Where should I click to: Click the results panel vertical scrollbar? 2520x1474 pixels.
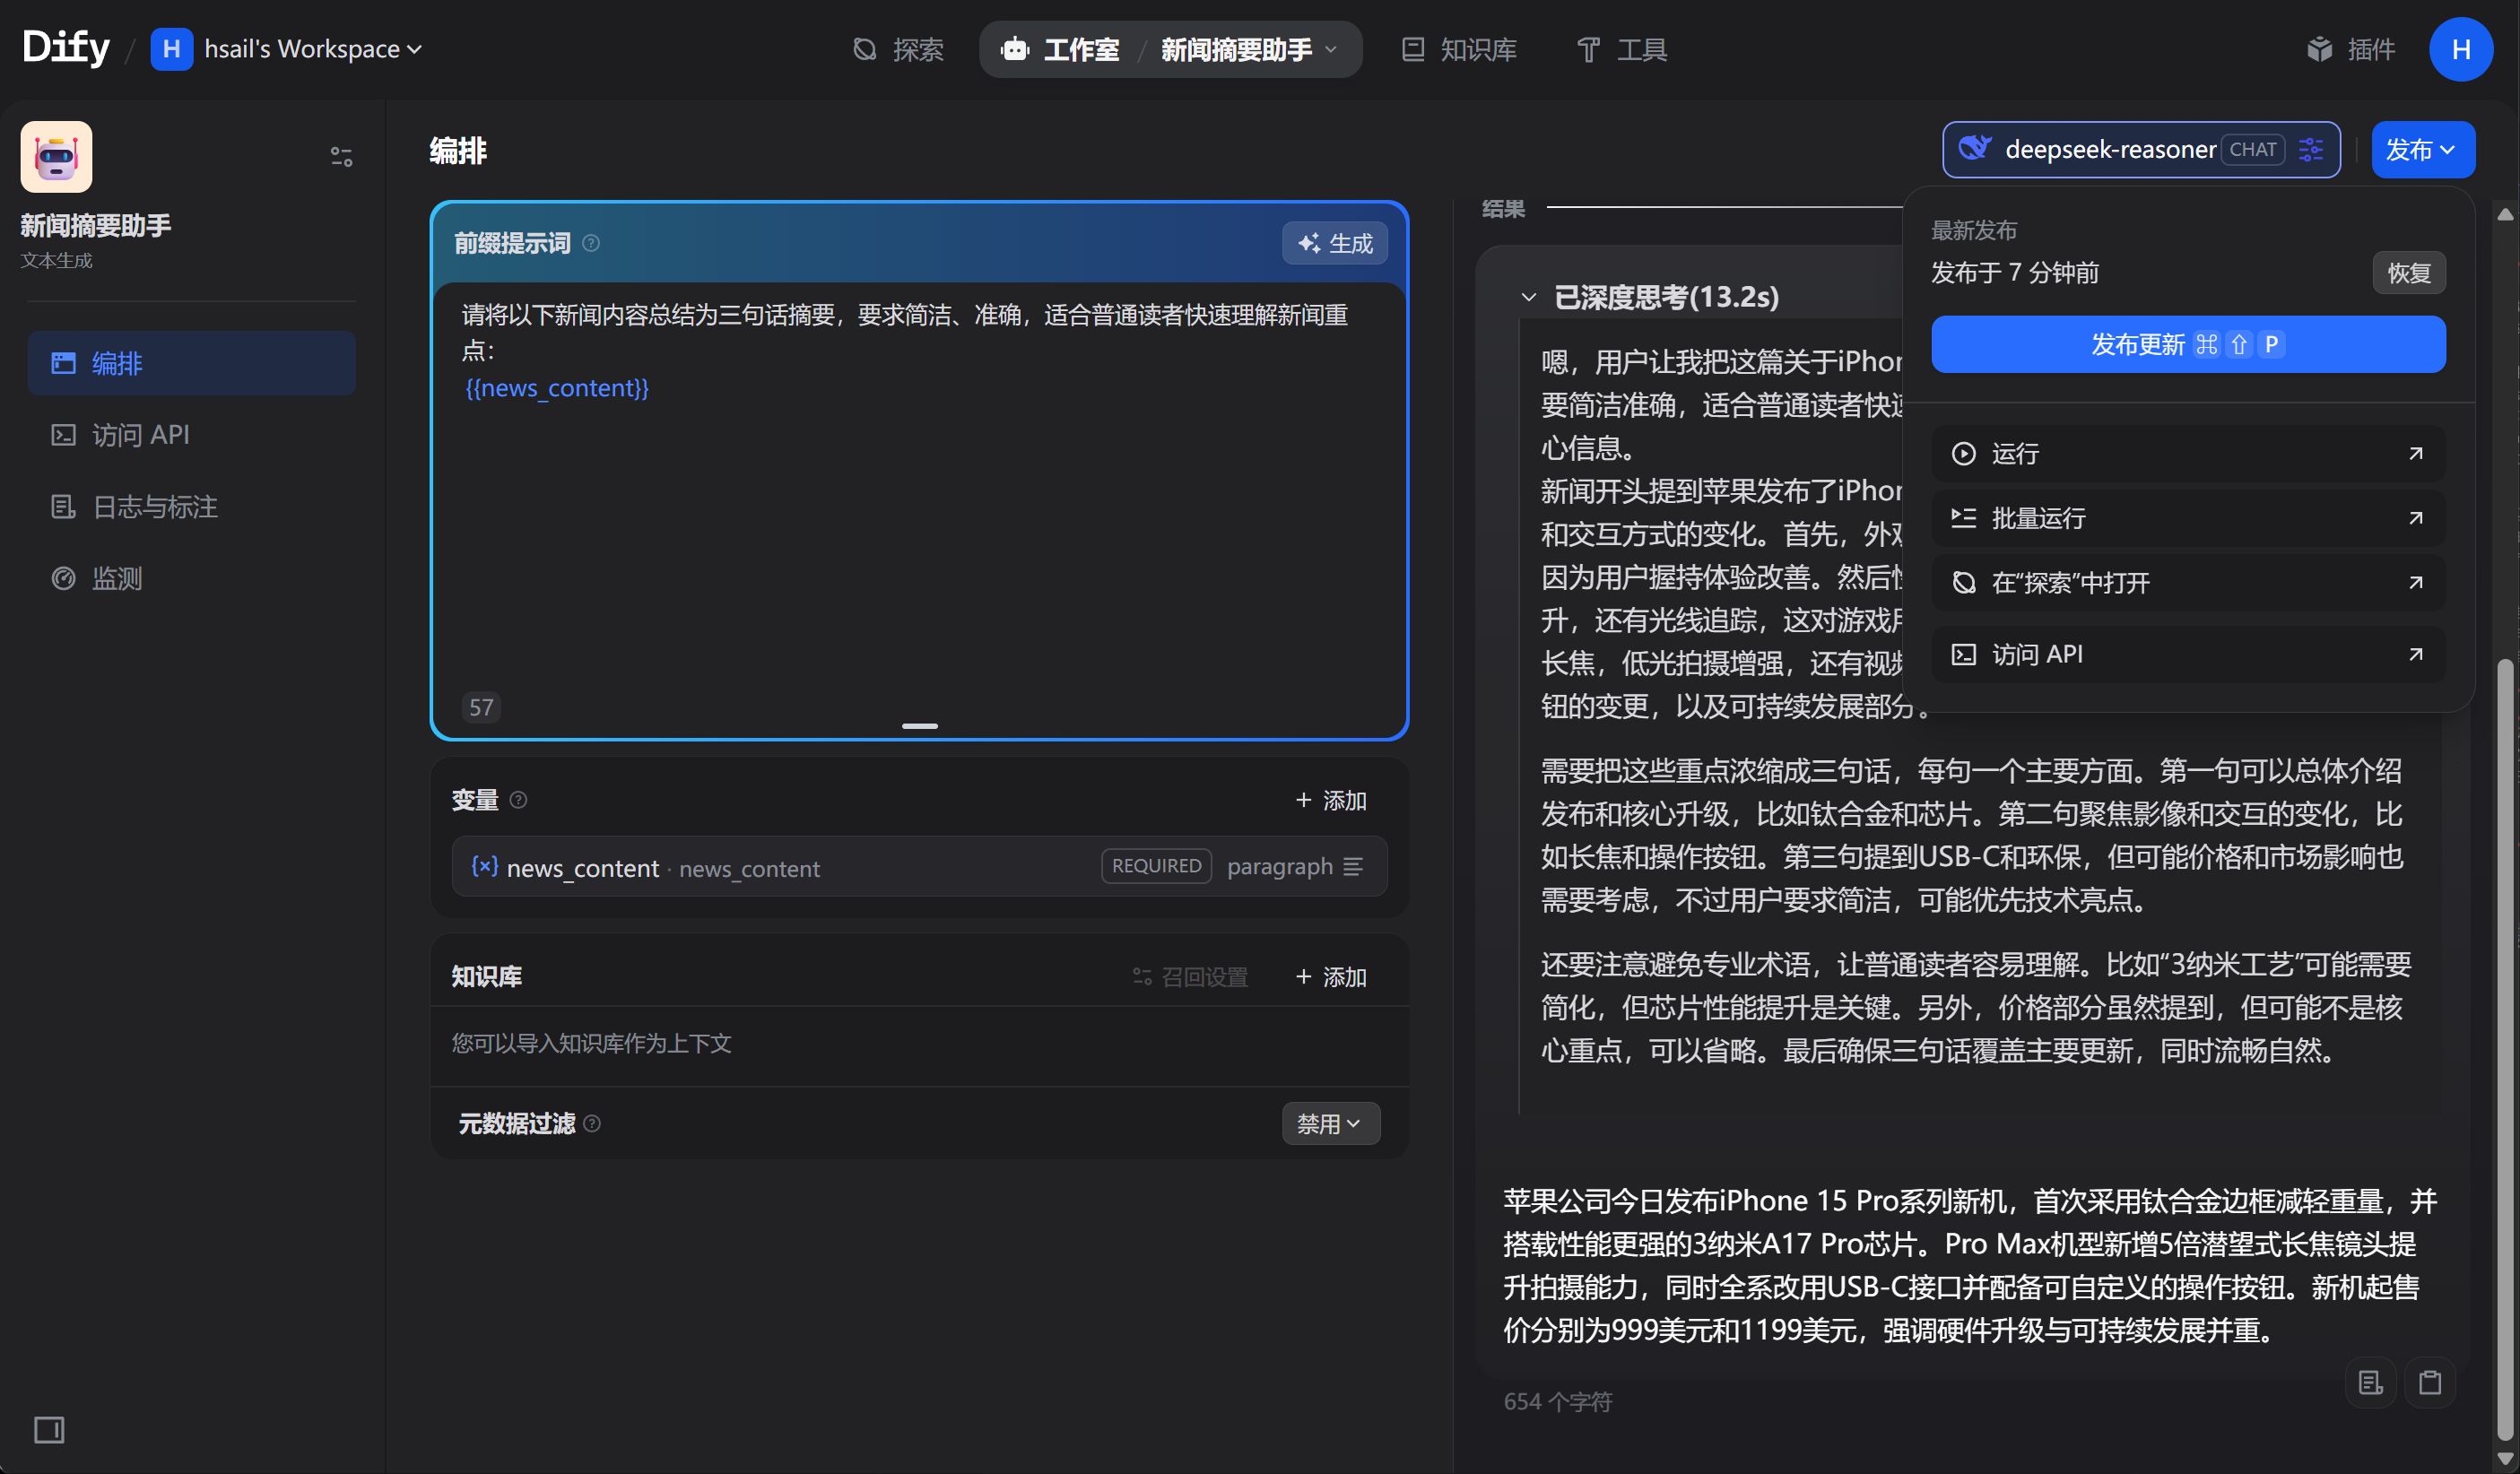click(2505, 1049)
